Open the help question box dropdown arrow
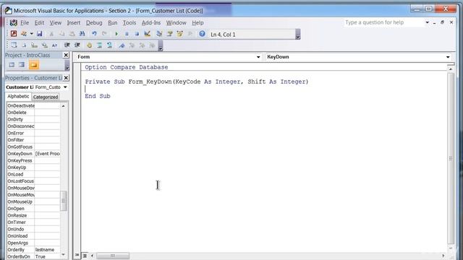 427,22
